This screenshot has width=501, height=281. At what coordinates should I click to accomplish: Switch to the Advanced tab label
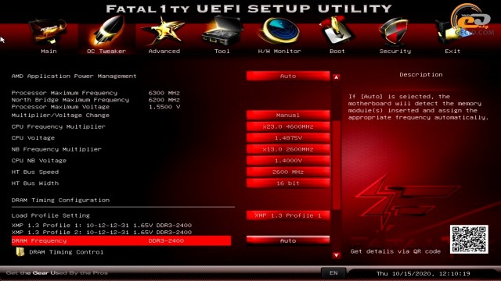[164, 51]
